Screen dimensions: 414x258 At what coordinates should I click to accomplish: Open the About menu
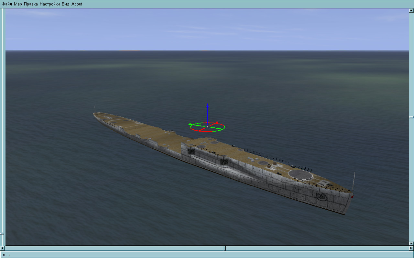click(77, 4)
